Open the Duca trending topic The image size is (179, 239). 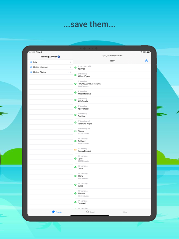coord(112,167)
